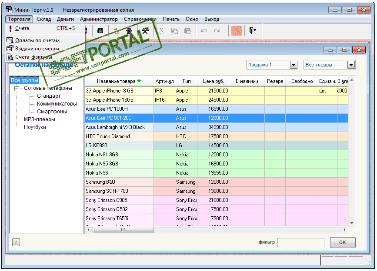Screen dimensions: 377x271
Task: Open Администратор menu
Action: click(99, 19)
